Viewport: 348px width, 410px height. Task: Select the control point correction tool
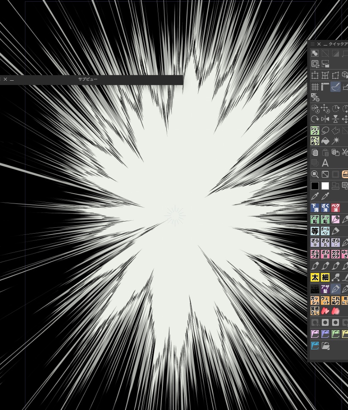coord(336,277)
